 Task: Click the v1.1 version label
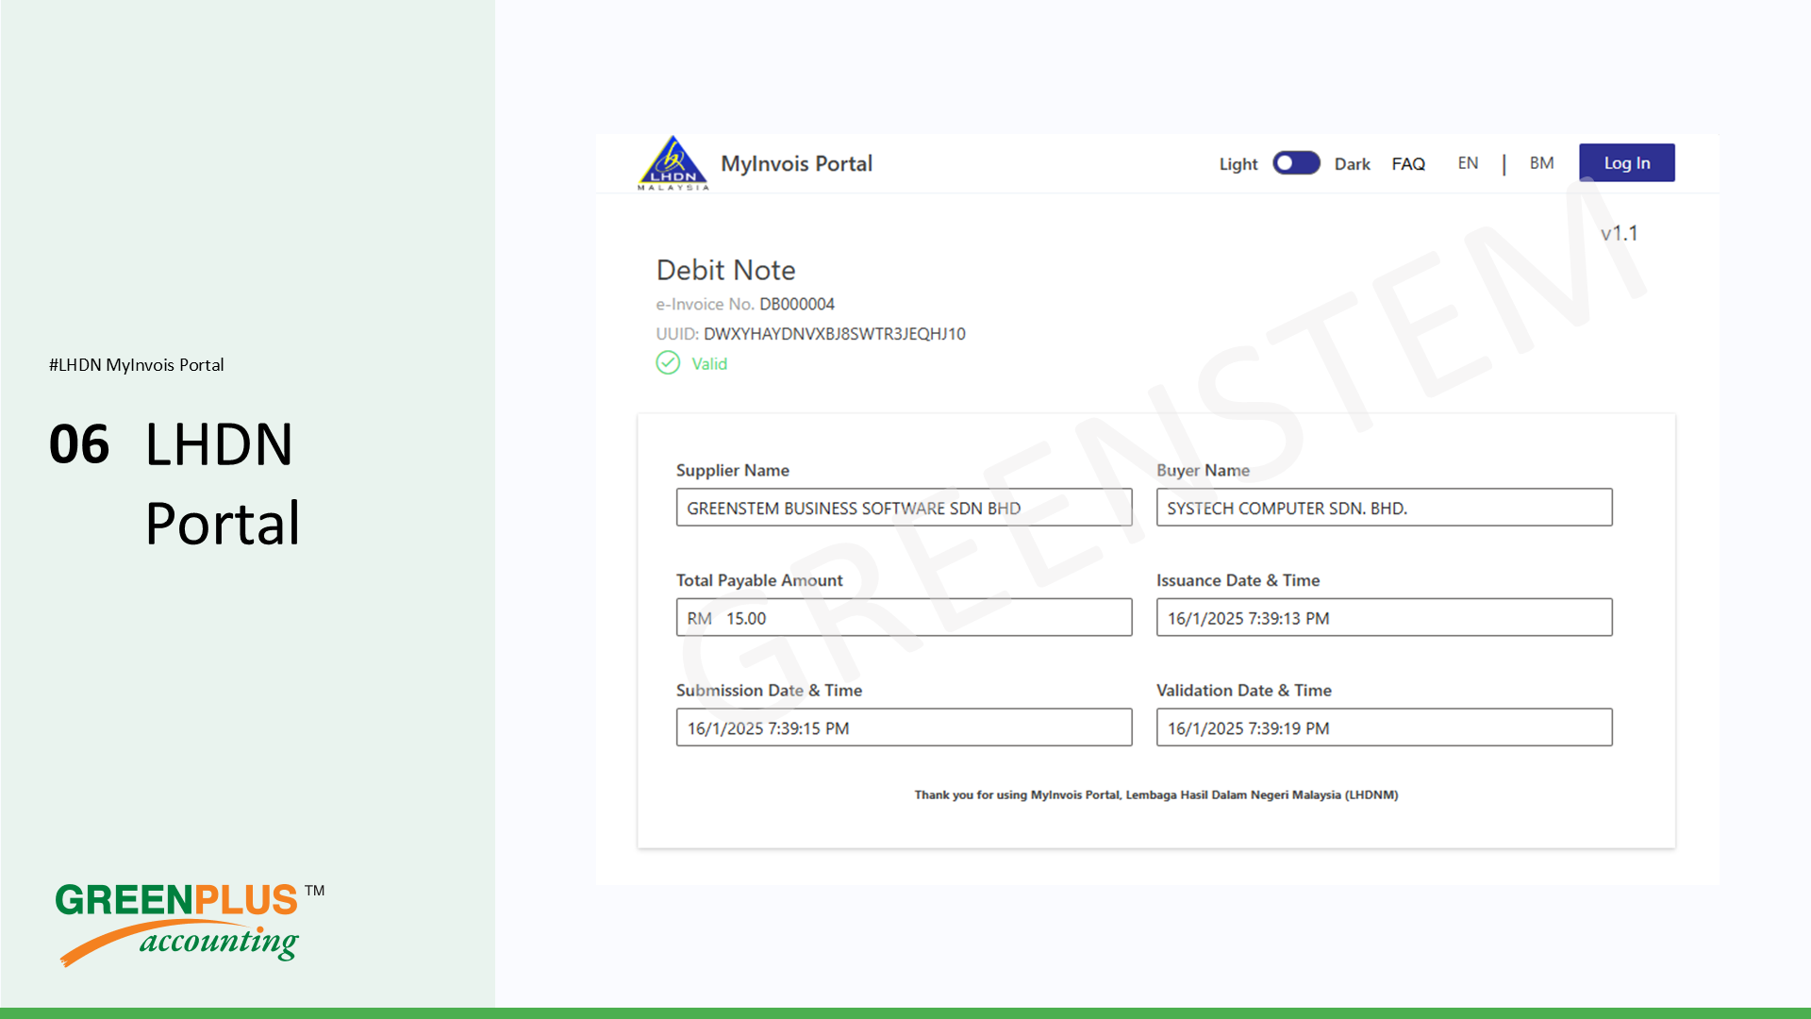(1620, 233)
